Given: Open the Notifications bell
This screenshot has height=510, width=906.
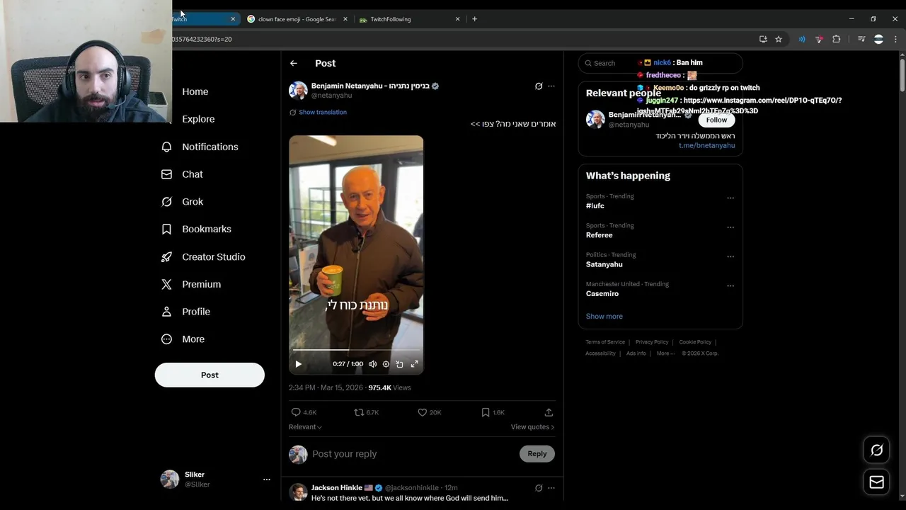Looking at the screenshot, I should click(166, 147).
